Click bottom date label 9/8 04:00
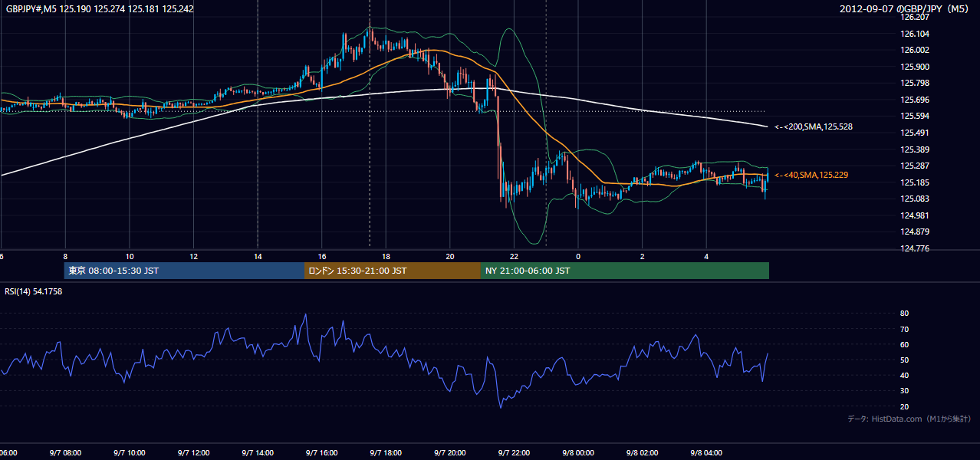Image resolution: width=980 pixels, height=460 pixels. coord(706,453)
